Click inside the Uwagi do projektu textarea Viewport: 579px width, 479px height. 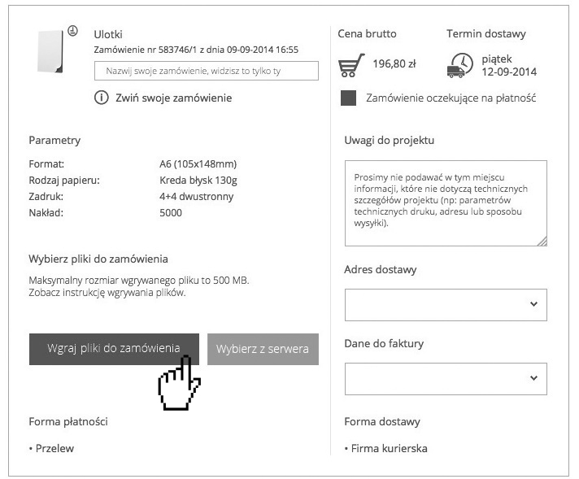tap(445, 203)
